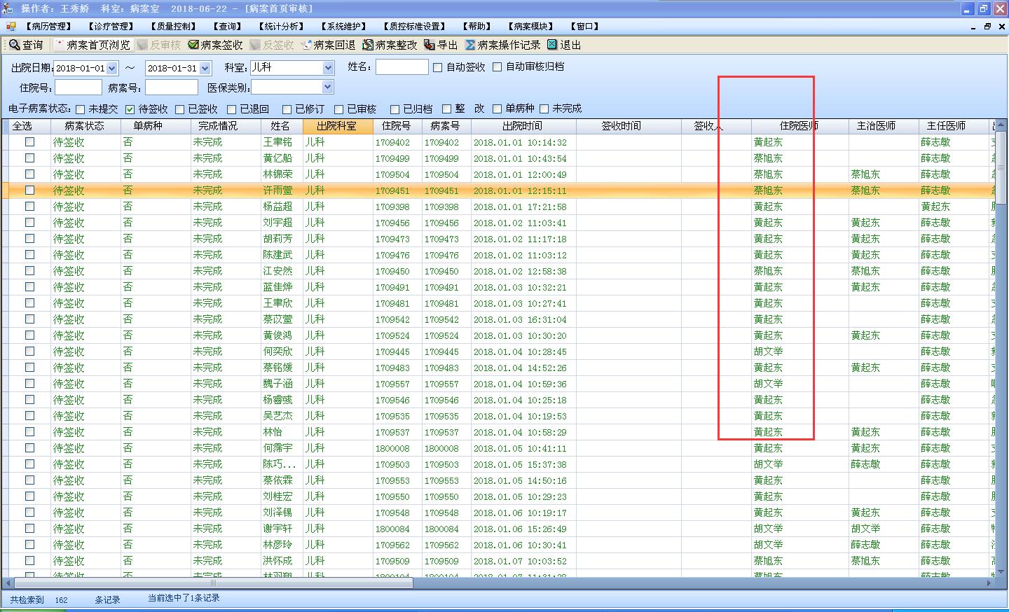The image size is (1009, 612).
Task: Click the 姓名 name input field
Action: click(x=401, y=67)
